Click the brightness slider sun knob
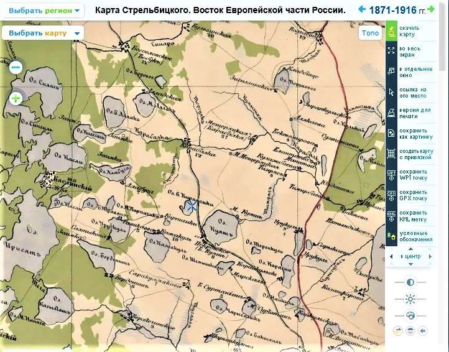Viewport: 449px width, 352px height. pyautogui.click(x=410, y=299)
